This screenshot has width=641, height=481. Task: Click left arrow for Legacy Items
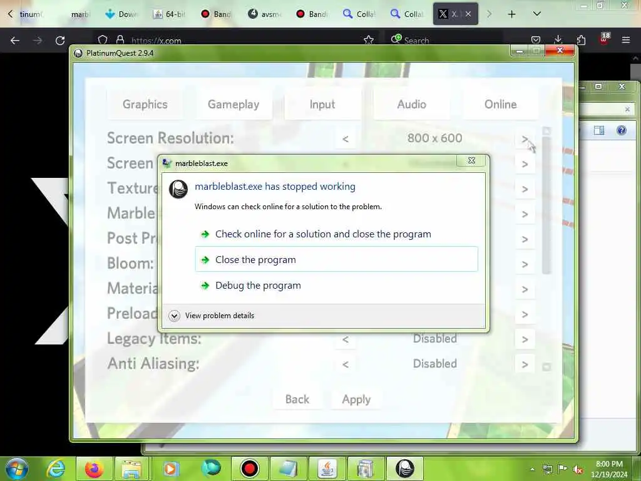[346, 339]
